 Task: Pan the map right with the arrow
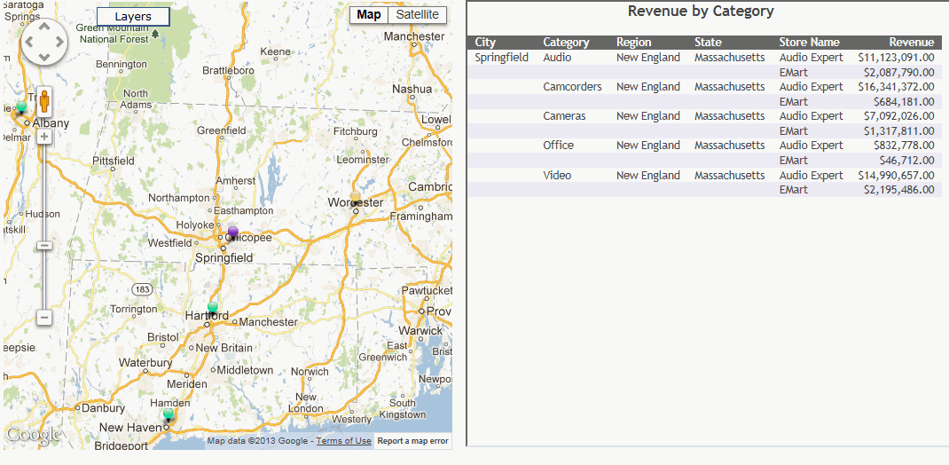(60, 42)
